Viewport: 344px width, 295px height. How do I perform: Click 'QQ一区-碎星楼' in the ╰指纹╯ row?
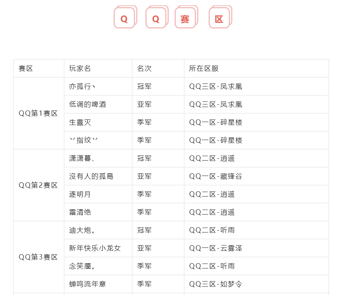click(x=216, y=140)
